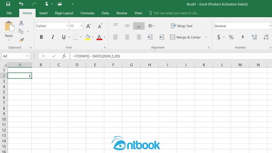This screenshot has width=272, height=153.
Task: Click formula bar with TODAY formula
Action: tap(171, 56)
